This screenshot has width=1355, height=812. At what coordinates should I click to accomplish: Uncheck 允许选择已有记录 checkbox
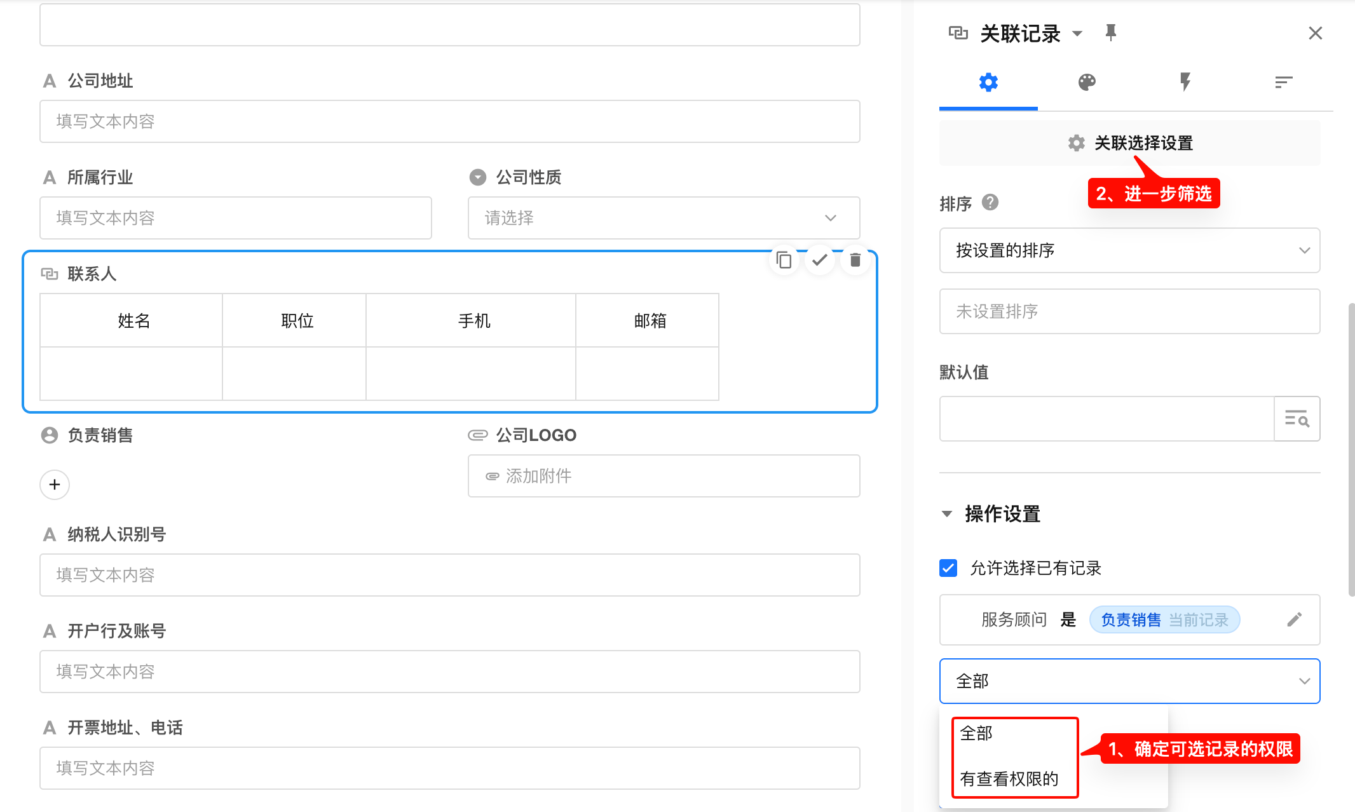coord(948,568)
